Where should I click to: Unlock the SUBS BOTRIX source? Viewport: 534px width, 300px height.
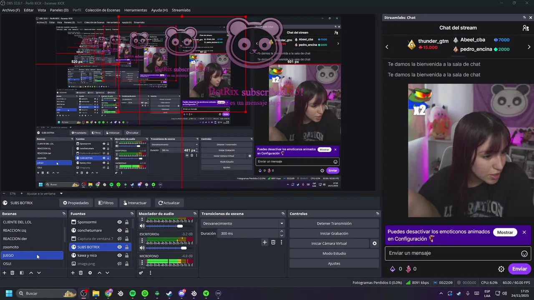click(127, 247)
